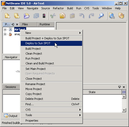
Task: Close the Projects tab with its X
Action: click(17, 25)
